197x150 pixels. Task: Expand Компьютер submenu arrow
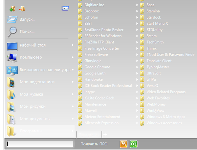73,57
